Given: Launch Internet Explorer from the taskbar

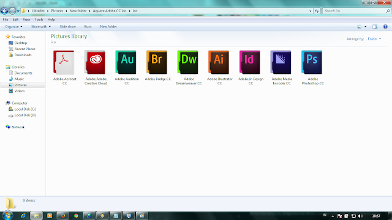Looking at the screenshot, I should pos(23,216).
